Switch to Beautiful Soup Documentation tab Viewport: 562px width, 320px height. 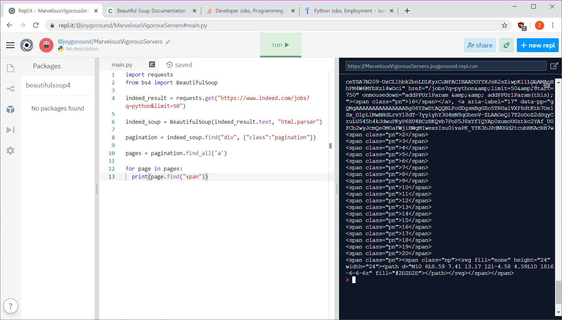click(151, 11)
